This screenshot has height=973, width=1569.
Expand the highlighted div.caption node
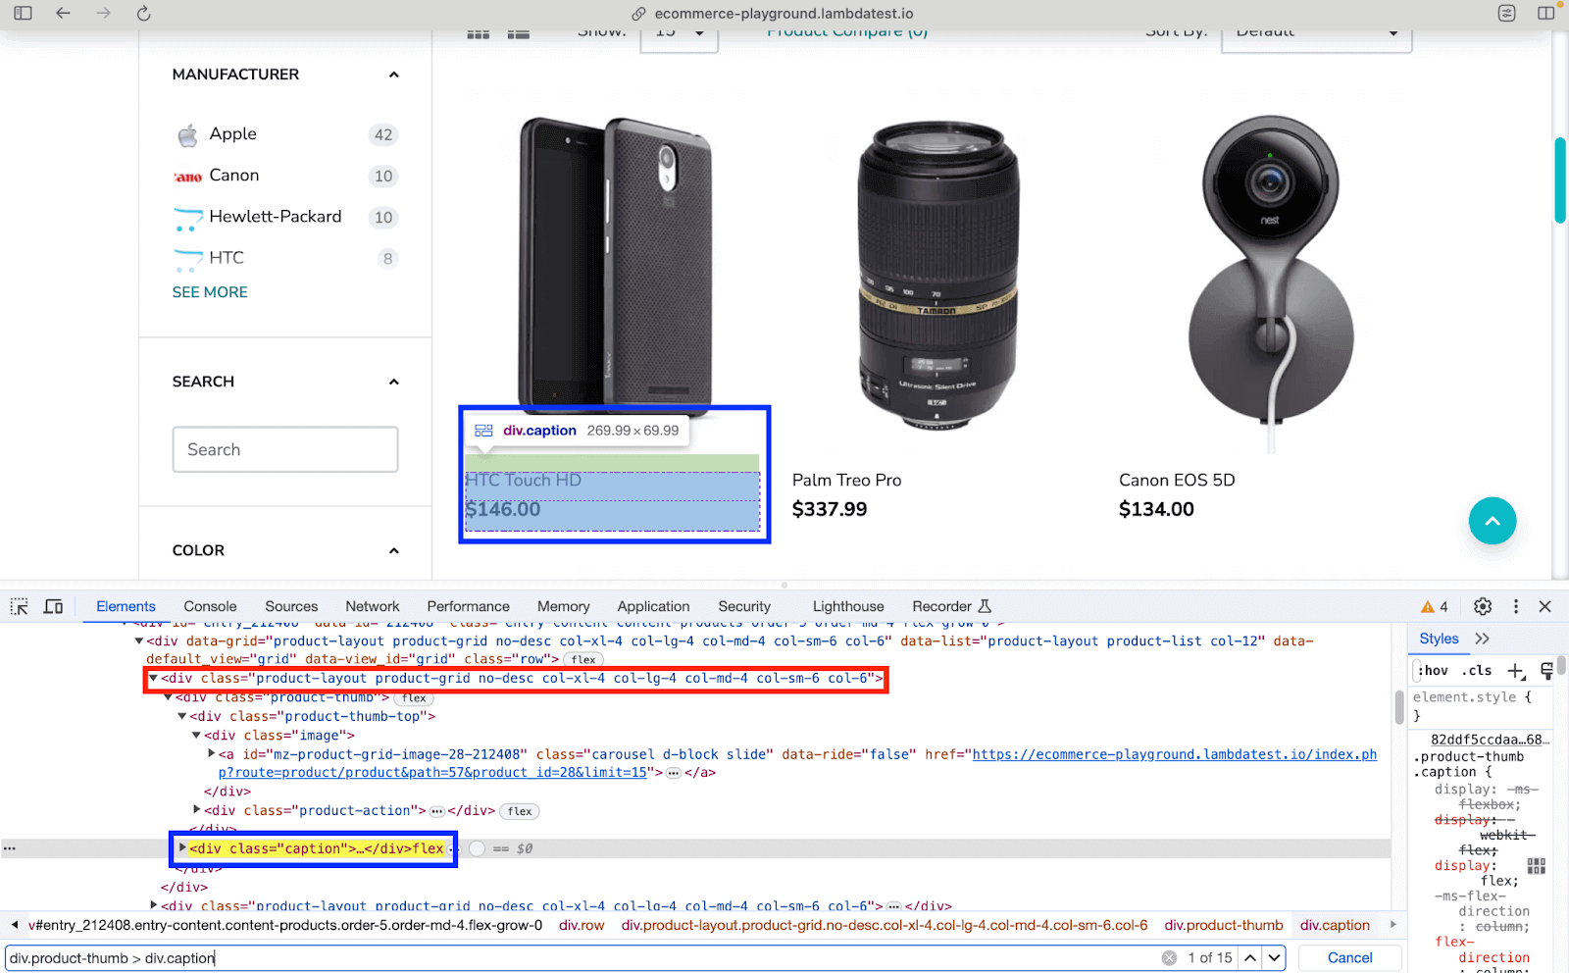pyautogui.click(x=181, y=848)
